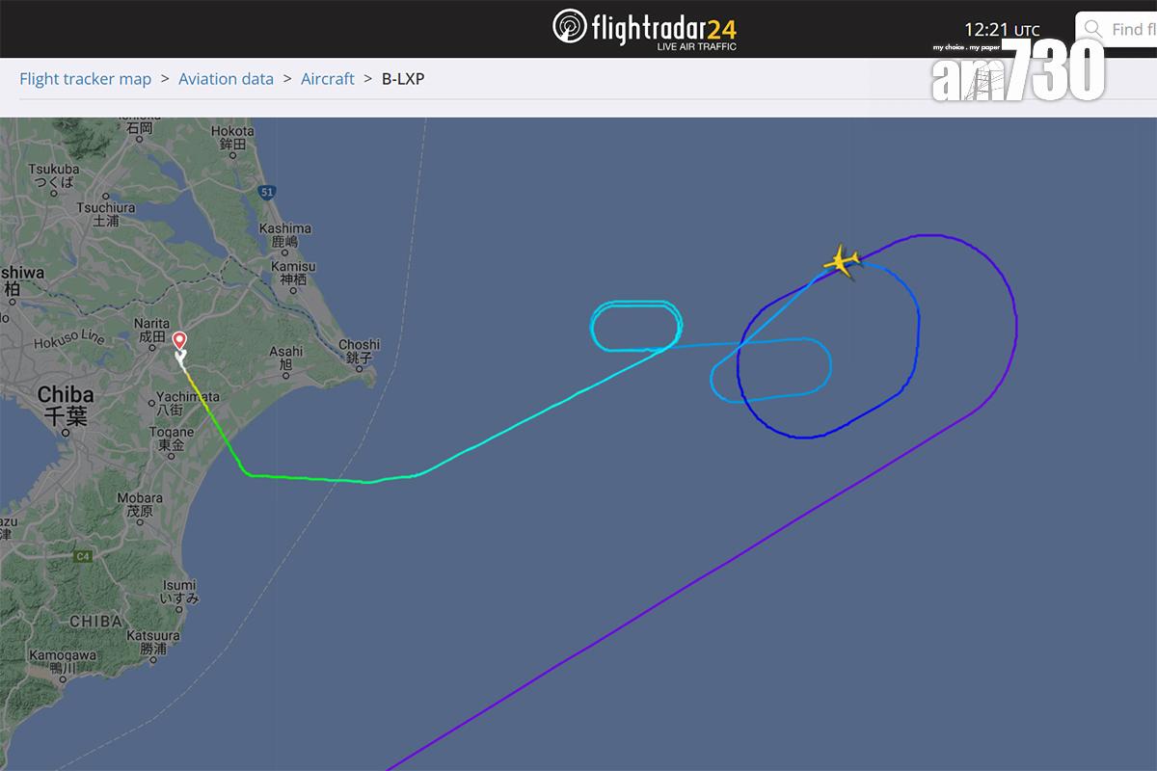Screen dimensions: 1157x771
Task: Open the Aircraft breadcrumb link
Action: click(328, 79)
